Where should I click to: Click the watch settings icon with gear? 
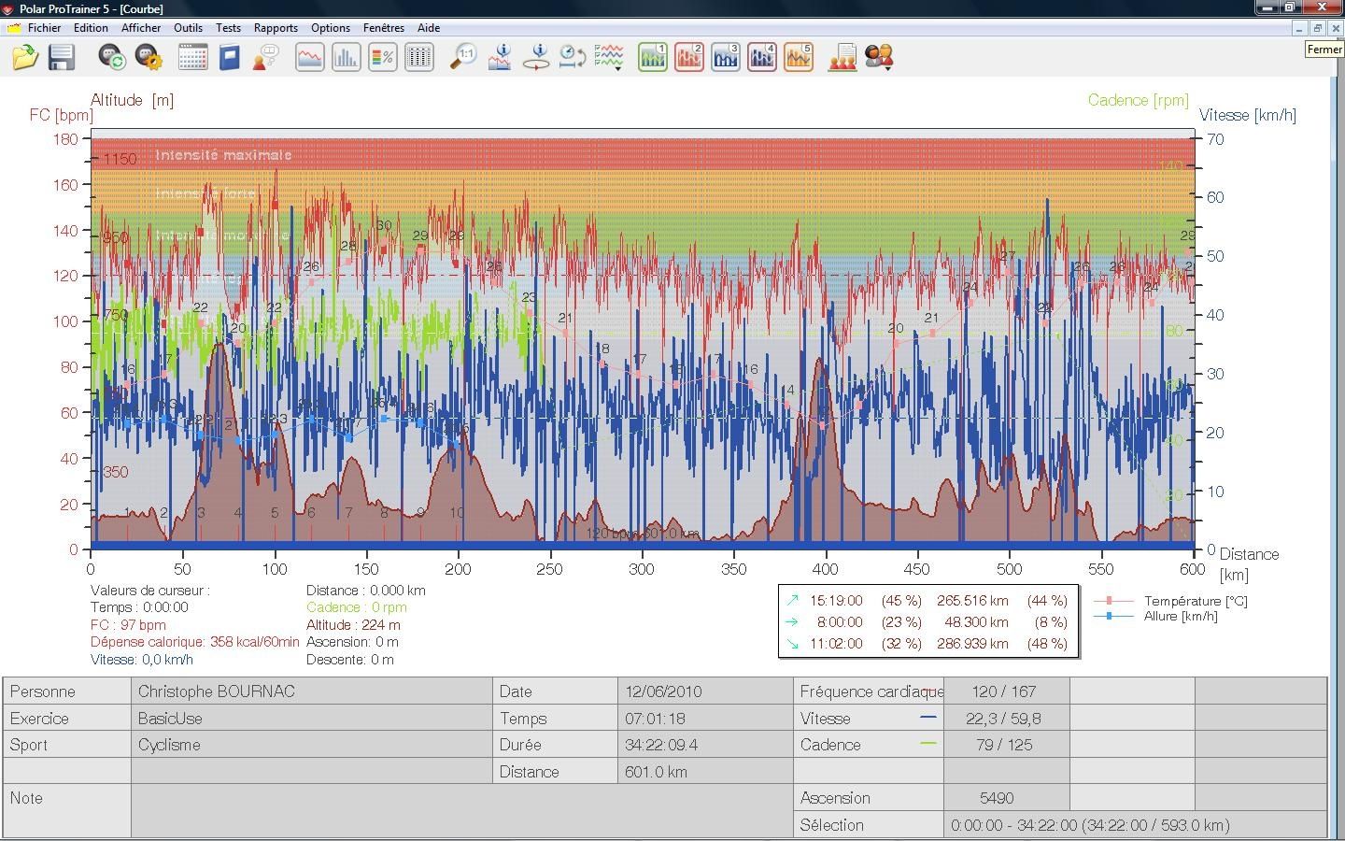pos(149,57)
